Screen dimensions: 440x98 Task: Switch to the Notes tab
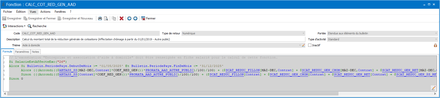pos(35,52)
